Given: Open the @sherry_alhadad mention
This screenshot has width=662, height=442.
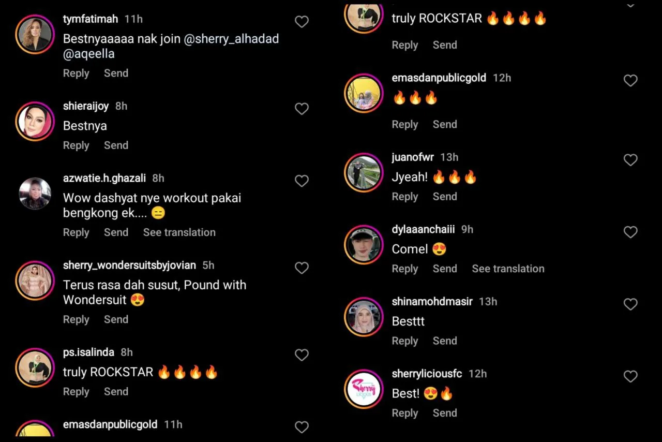Looking at the screenshot, I should 231,39.
